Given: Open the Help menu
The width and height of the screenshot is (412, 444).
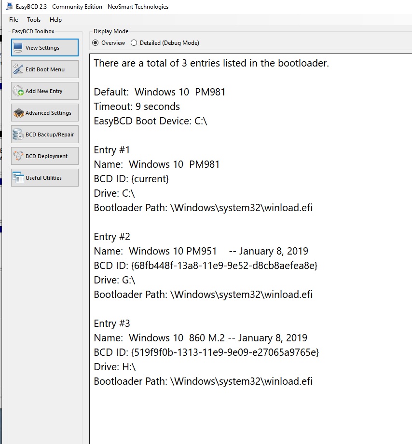Looking at the screenshot, I should tap(55, 20).
